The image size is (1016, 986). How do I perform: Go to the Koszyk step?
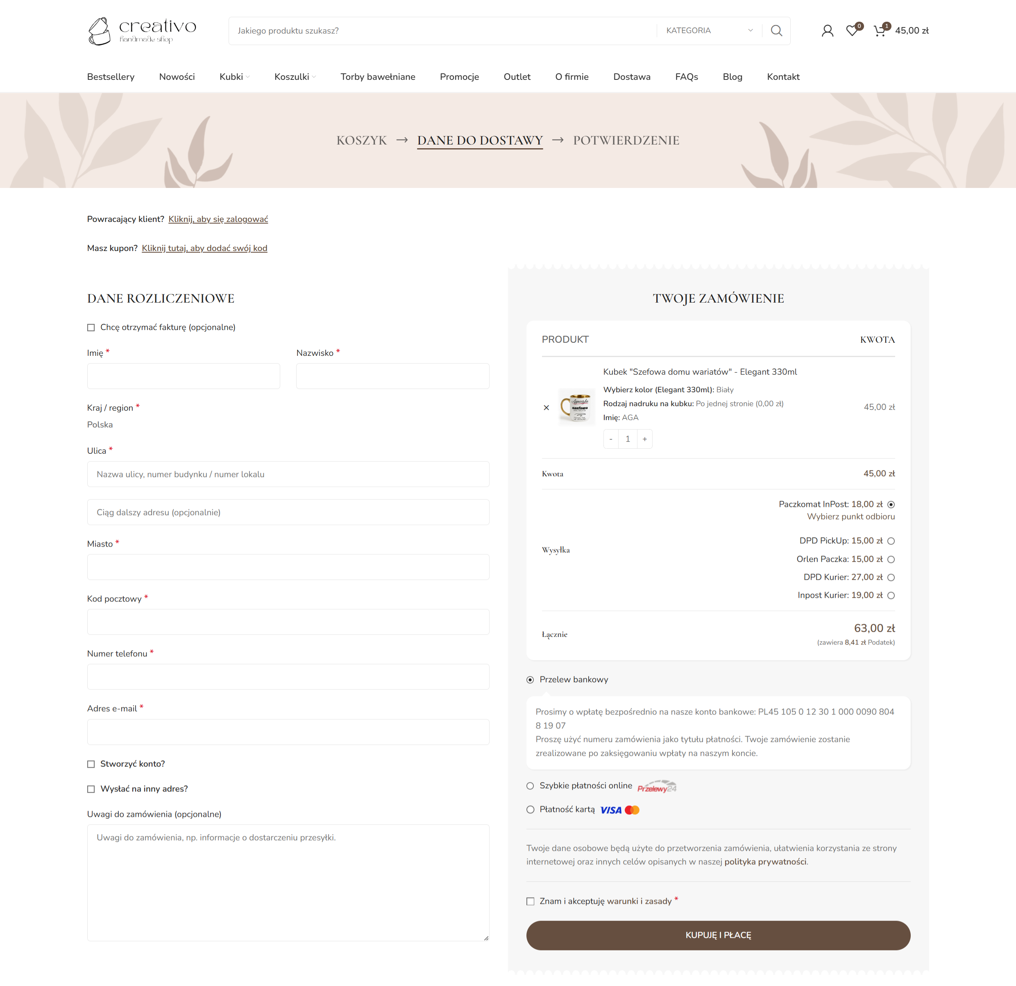pos(361,140)
